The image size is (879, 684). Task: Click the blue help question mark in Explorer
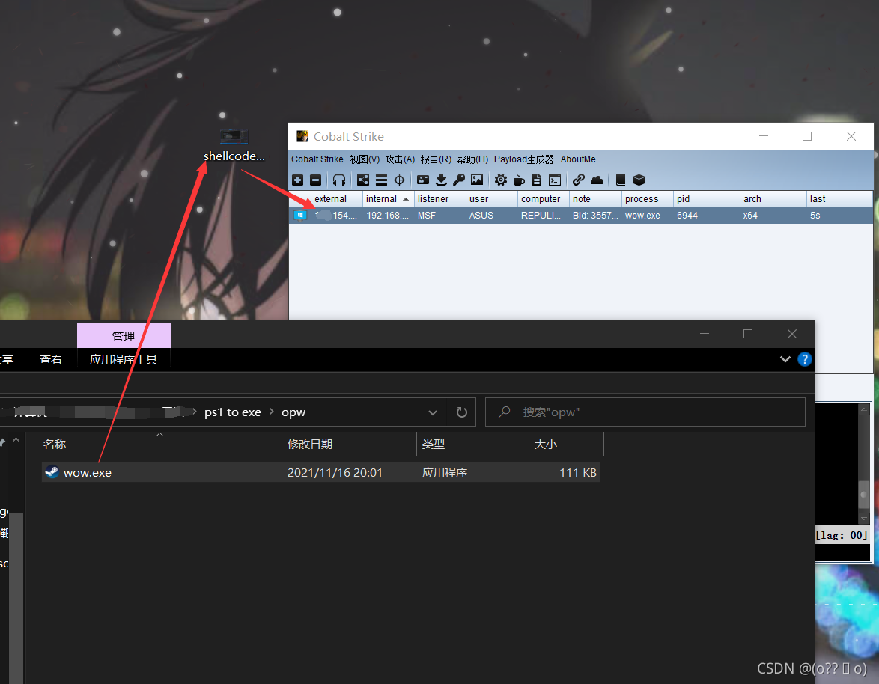[x=804, y=360]
